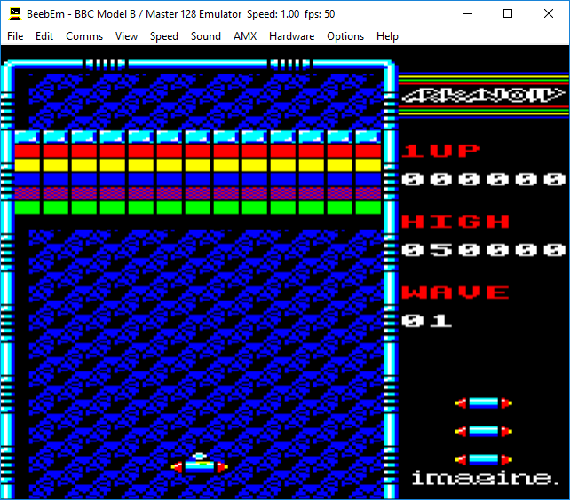Open the File menu

click(x=15, y=36)
